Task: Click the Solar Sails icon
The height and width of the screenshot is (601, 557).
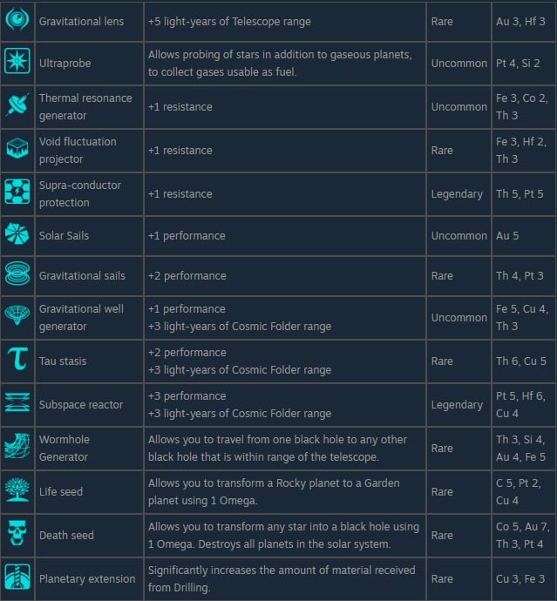Action: coord(17,235)
